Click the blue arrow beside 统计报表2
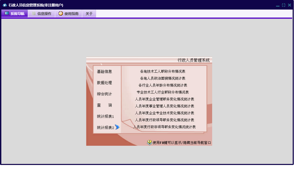294x193 pixels. click(117, 127)
